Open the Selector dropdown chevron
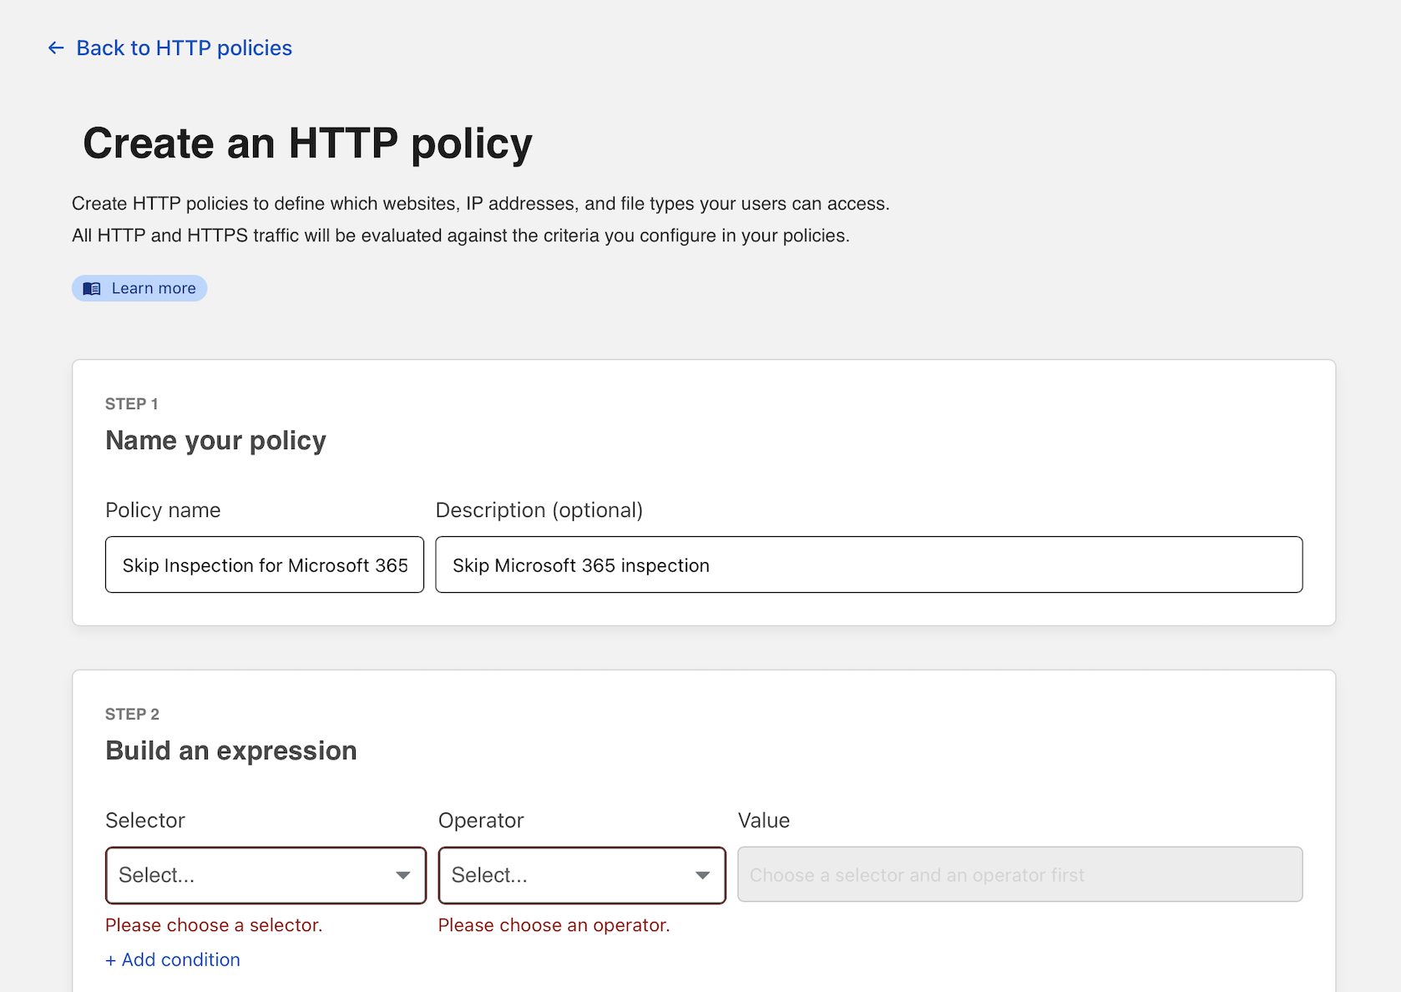 tap(404, 875)
